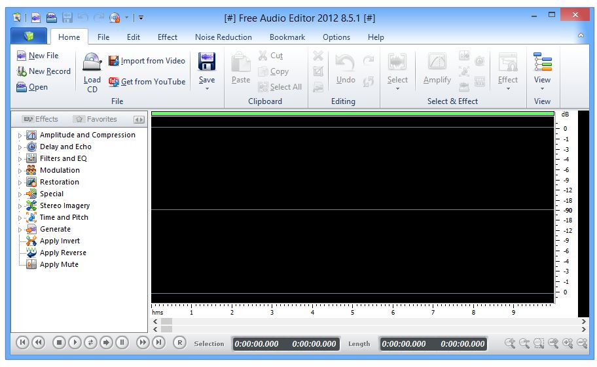Click the pause playback button
This screenshot has height=367, width=597.
coord(122,343)
